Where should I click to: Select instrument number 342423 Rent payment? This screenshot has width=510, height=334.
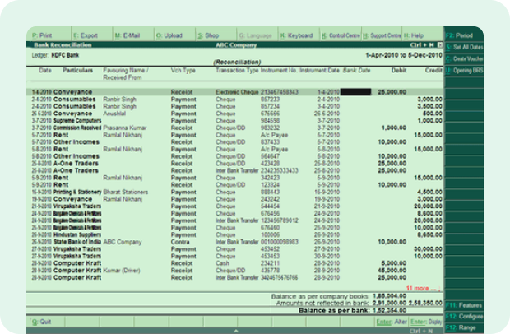pos(270,178)
